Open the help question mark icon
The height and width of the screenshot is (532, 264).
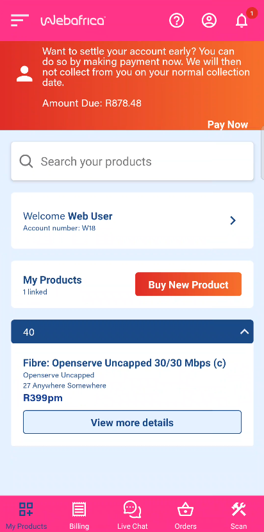(177, 21)
